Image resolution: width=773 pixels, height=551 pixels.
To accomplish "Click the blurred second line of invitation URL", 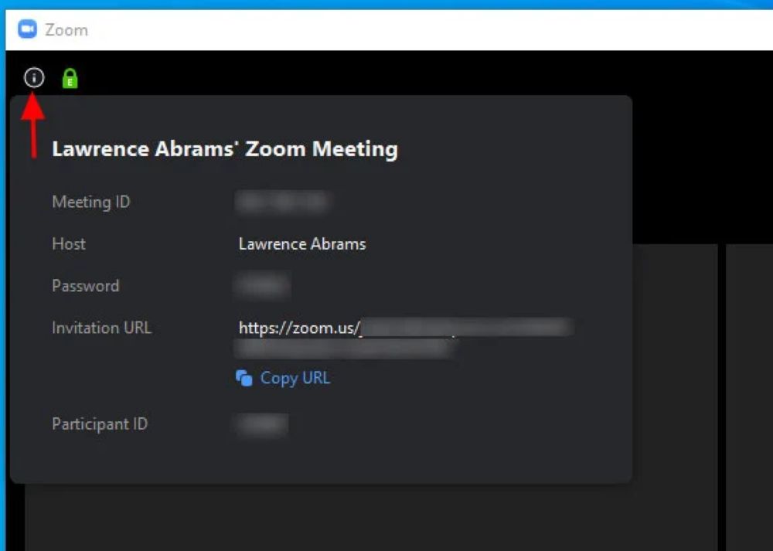I will coord(344,349).
